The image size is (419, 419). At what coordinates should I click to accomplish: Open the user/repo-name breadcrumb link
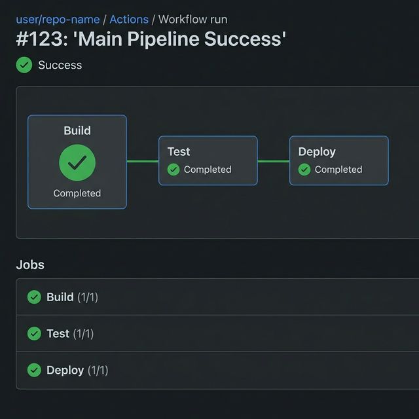pyautogui.click(x=58, y=20)
